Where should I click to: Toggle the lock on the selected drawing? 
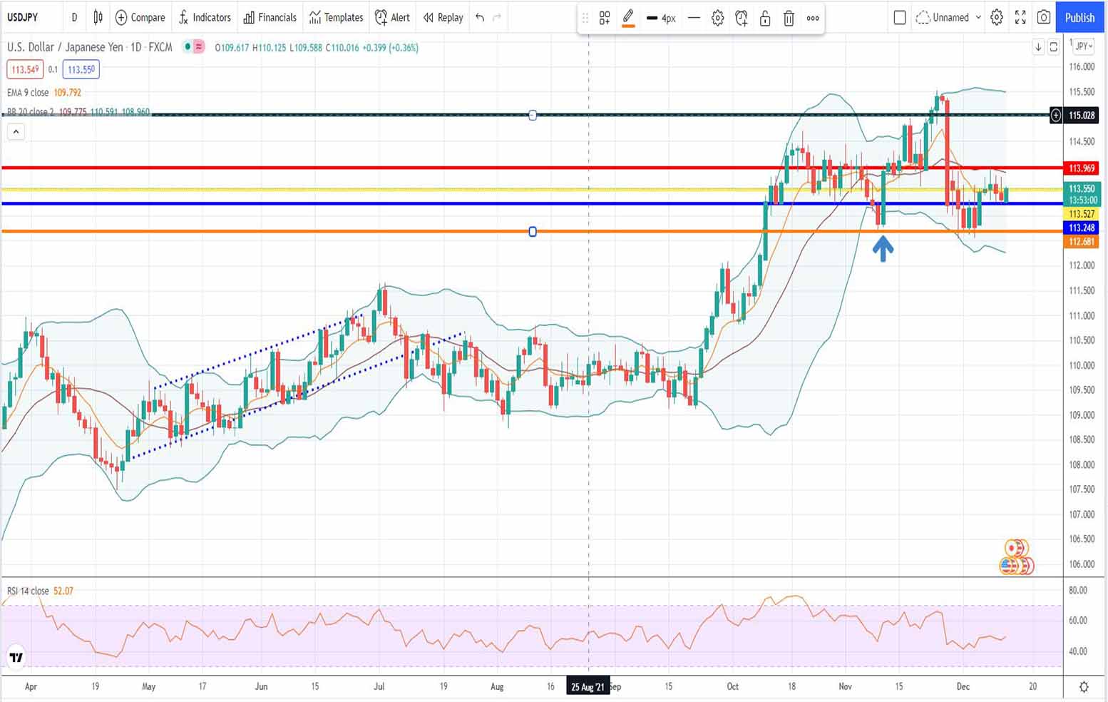765,18
